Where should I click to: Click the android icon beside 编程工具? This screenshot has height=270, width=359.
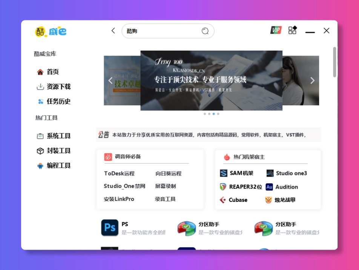(40, 166)
